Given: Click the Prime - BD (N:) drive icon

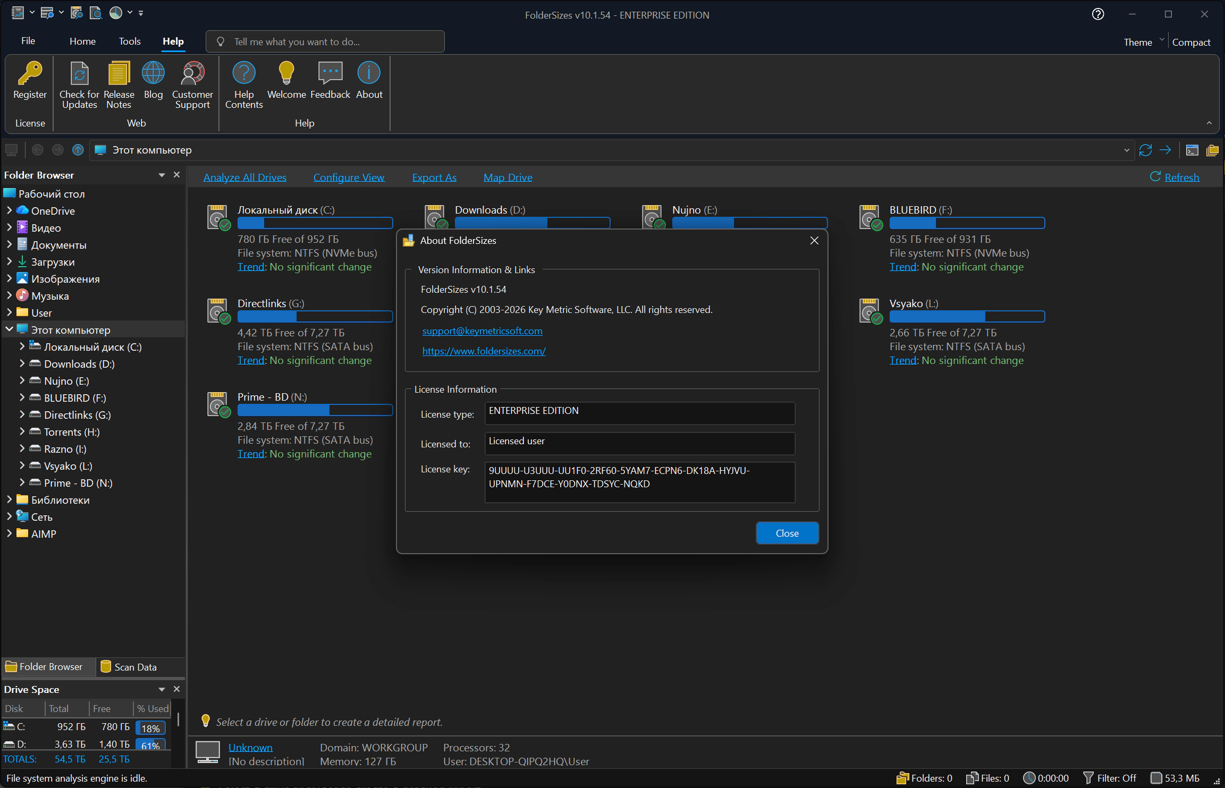Looking at the screenshot, I should [219, 404].
